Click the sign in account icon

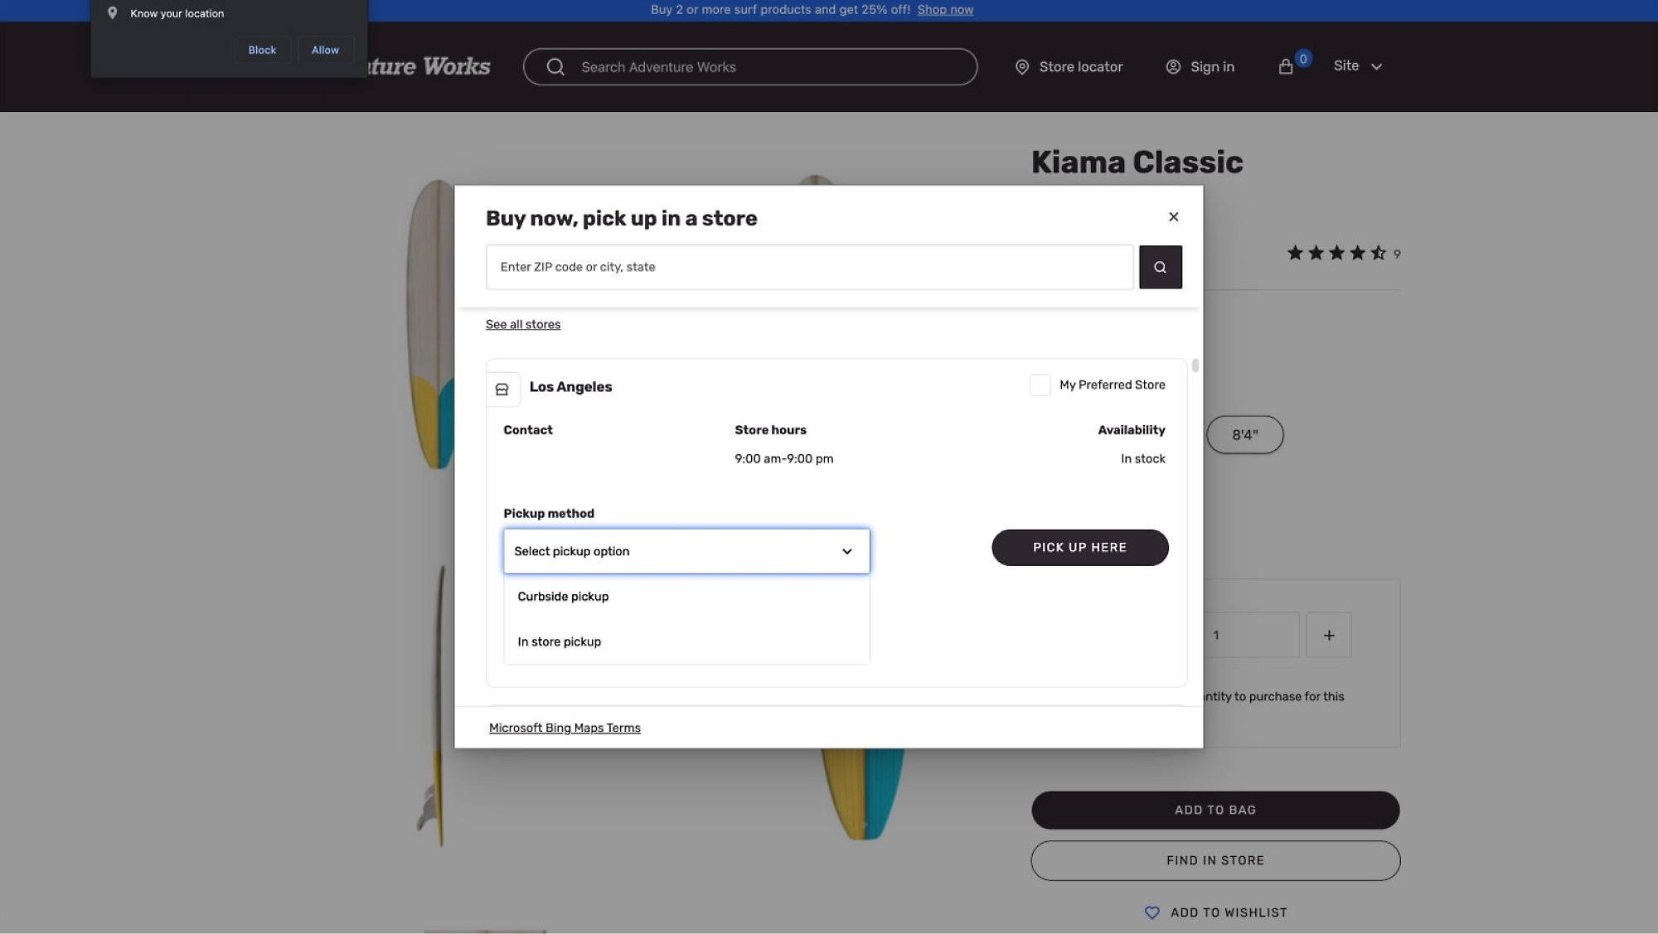click(1173, 66)
